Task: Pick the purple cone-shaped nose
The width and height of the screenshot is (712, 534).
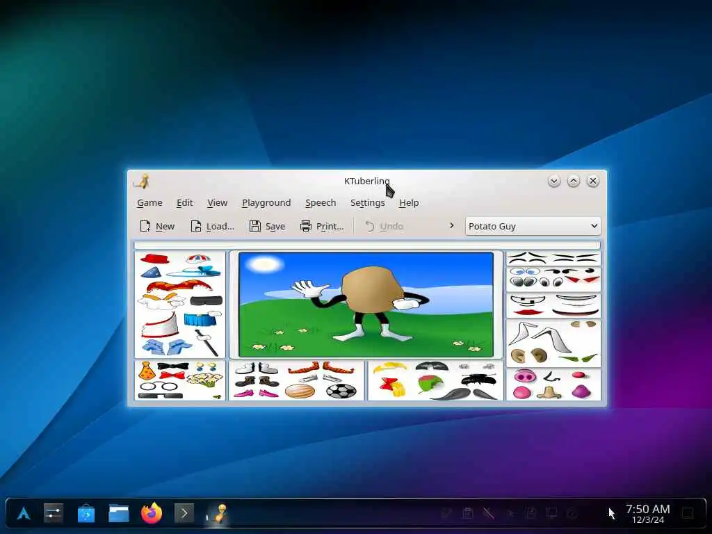Action: [581, 391]
